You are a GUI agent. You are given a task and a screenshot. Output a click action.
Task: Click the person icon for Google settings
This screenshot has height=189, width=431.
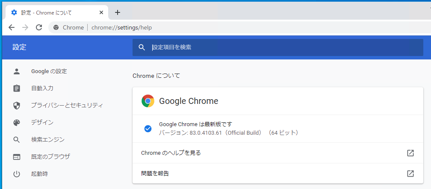(17, 71)
